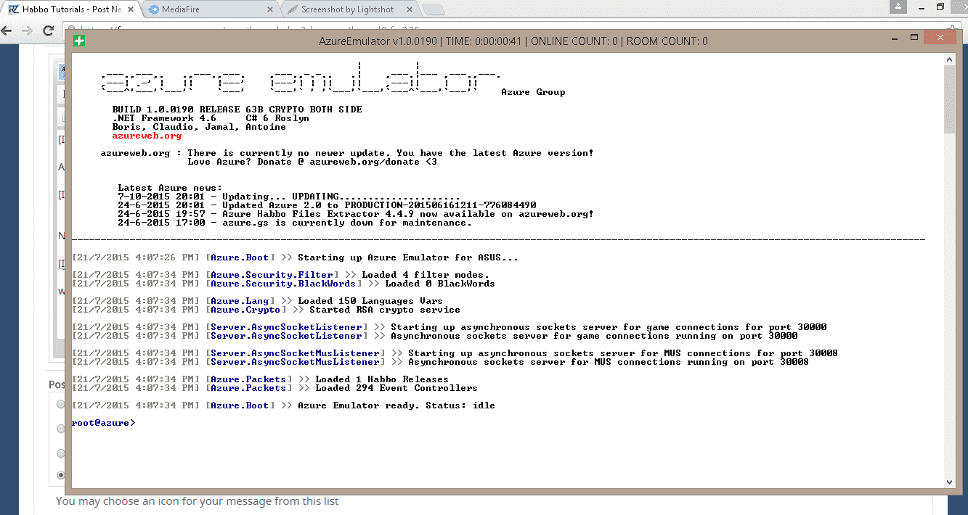
Task: Minimize the Chrome browser window
Action: click(920, 7)
